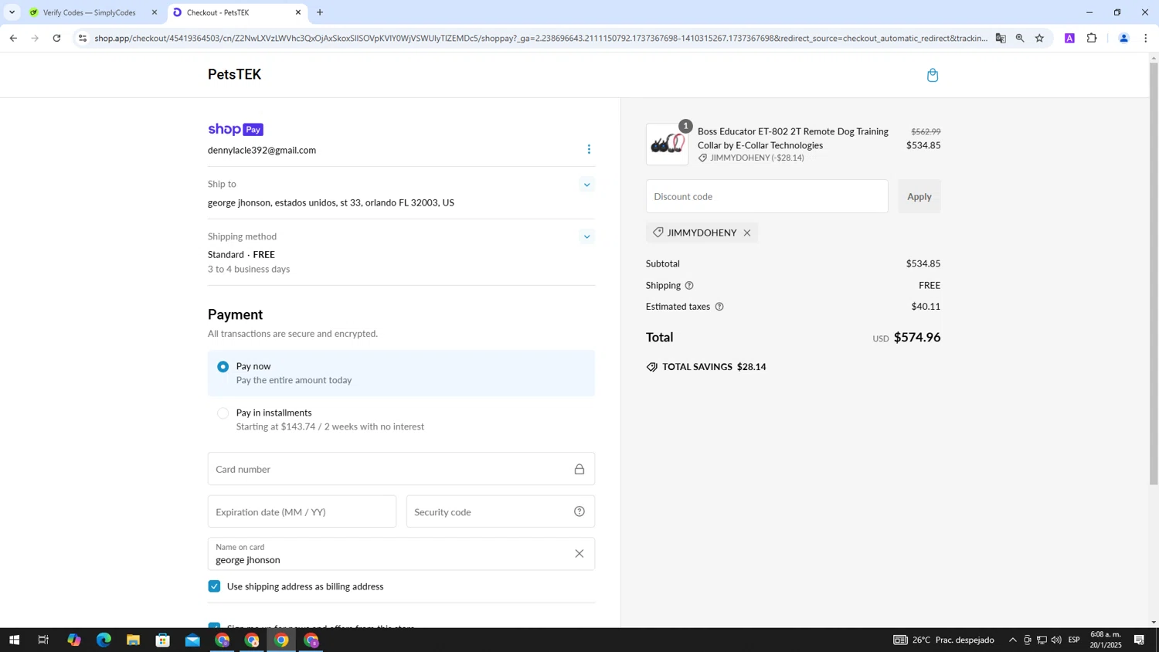Click the TOTAL SAVINGS $28.14 text

(714, 367)
